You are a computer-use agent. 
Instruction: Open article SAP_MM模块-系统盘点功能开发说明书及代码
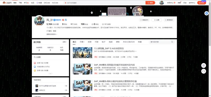[114, 65]
